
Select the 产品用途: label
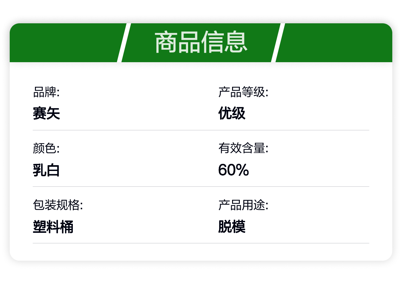[243, 205]
